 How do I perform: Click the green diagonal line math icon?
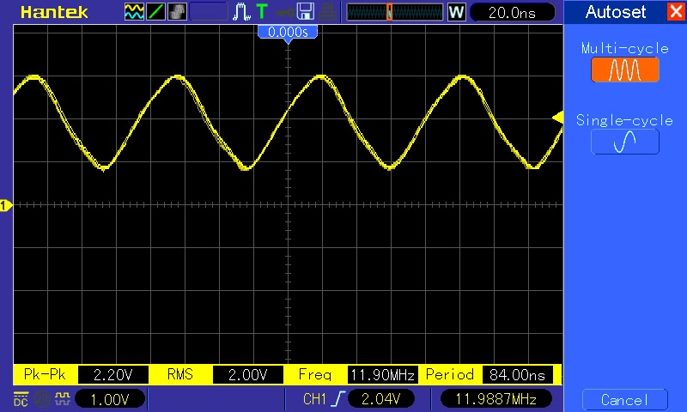pyautogui.click(x=156, y=12)
